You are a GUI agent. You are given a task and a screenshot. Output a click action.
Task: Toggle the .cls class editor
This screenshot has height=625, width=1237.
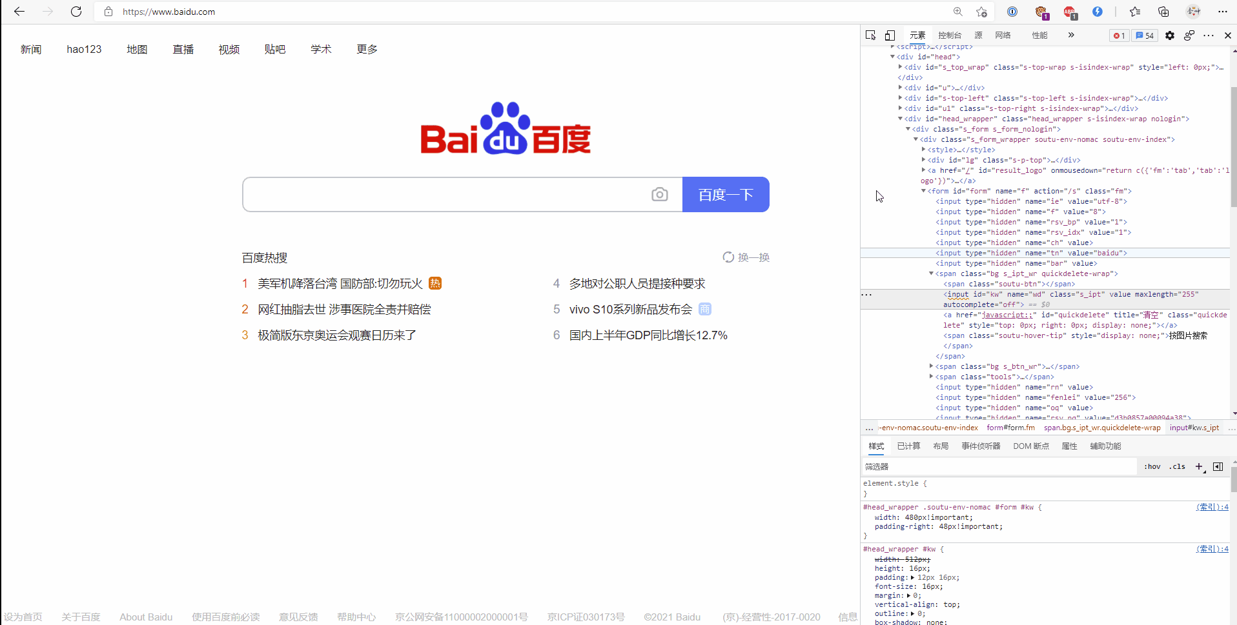tap(1178, 466)
